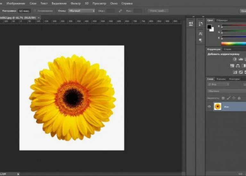The image size is (246, 176).
Task: Open the Текст menu
Action: tap(44, 3)
